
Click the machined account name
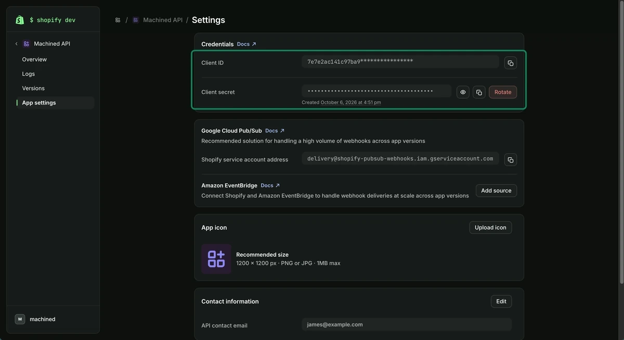(x=43, y=319)
